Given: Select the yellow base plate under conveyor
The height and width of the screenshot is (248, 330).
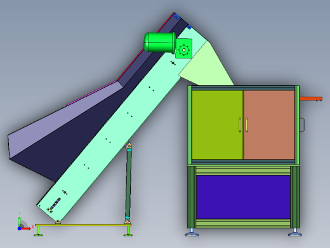Looking at the screenshot, I should tap(83, 225).
